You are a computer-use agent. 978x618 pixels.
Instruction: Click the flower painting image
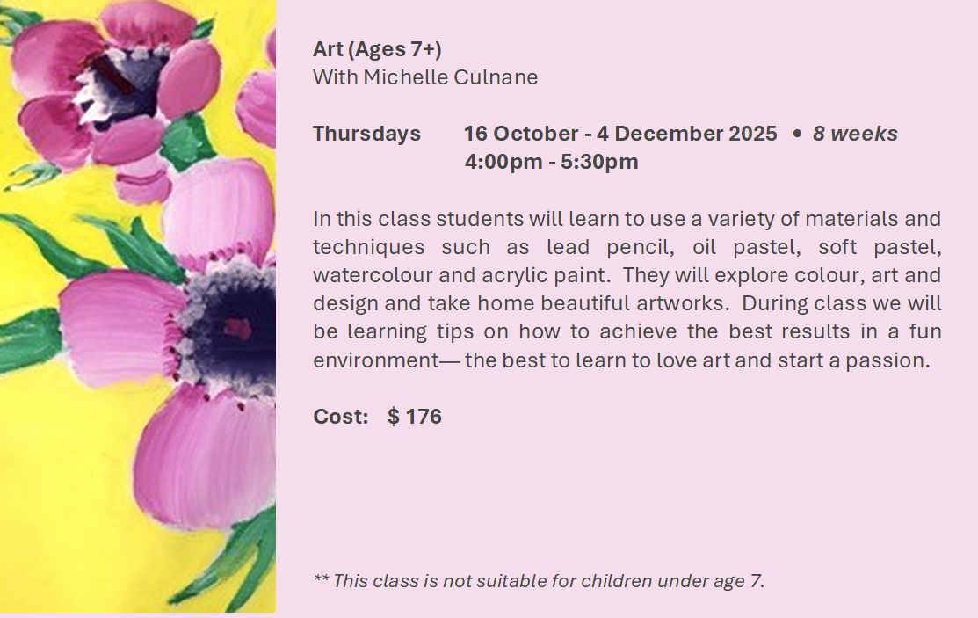click(138, 306)
